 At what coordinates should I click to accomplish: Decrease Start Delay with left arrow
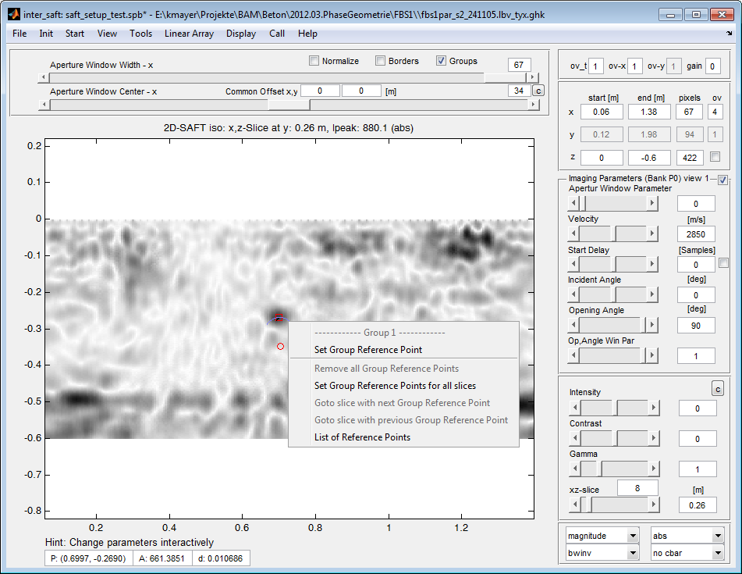pos(573,264)
